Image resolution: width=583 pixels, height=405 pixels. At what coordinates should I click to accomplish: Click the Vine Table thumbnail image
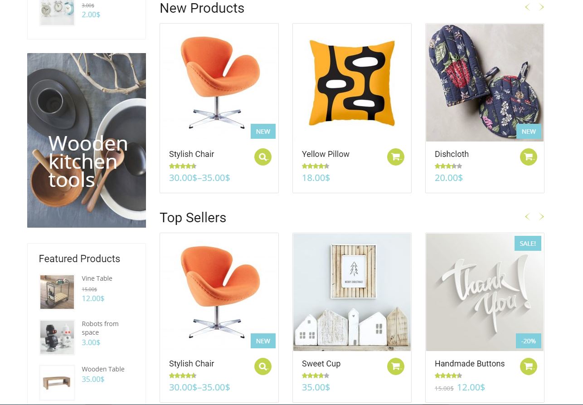[x=57, y=292]
